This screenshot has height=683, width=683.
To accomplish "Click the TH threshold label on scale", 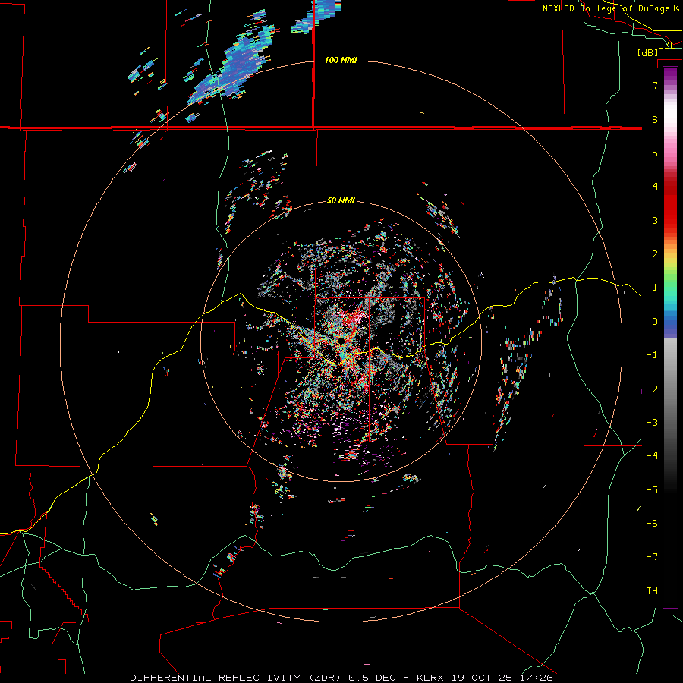I will coord(652,591).
